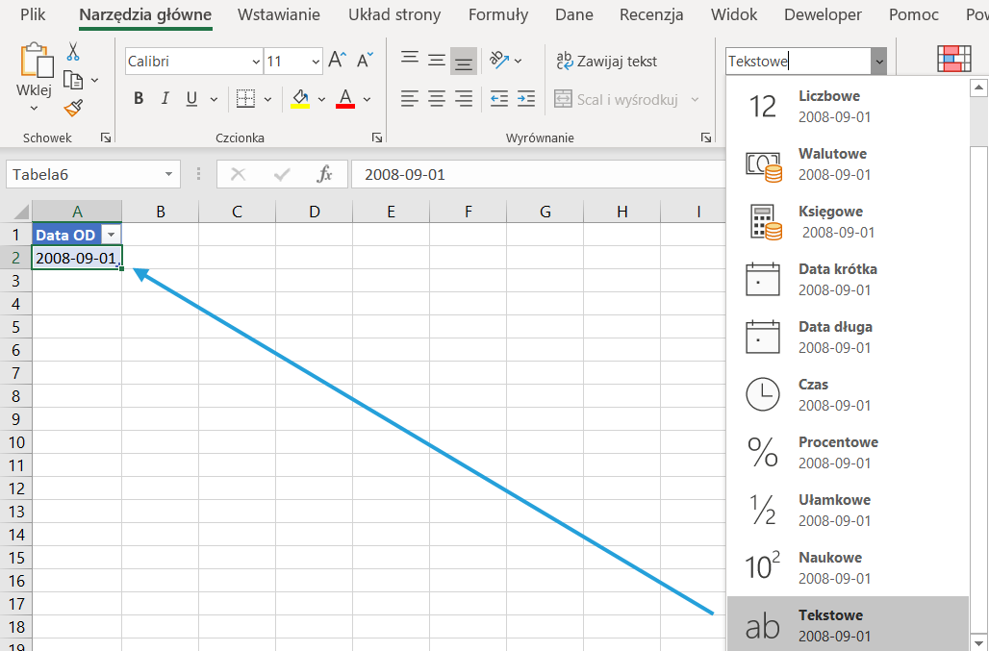Click the Borders icon
Viewport: 989px width, 651px height.
point(245,99)
